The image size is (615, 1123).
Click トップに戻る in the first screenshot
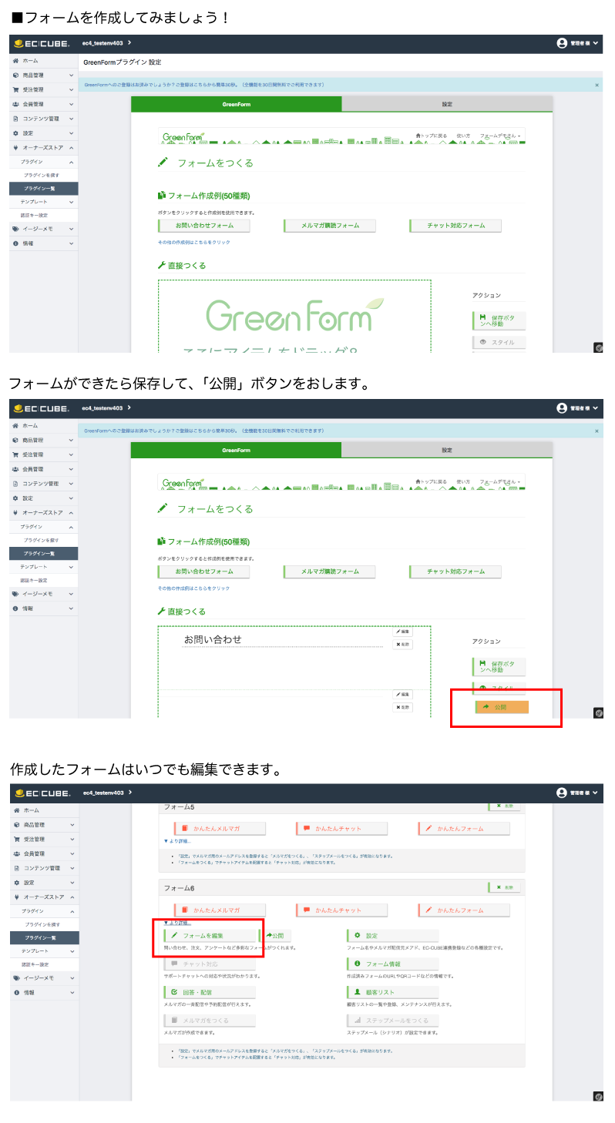click(x=431, y=136)
